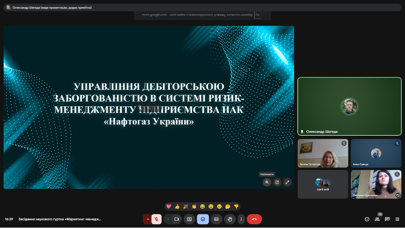The width and height of the screenshot is (405, 228).
Task: Open the chat panel
Action: [387, 219]
